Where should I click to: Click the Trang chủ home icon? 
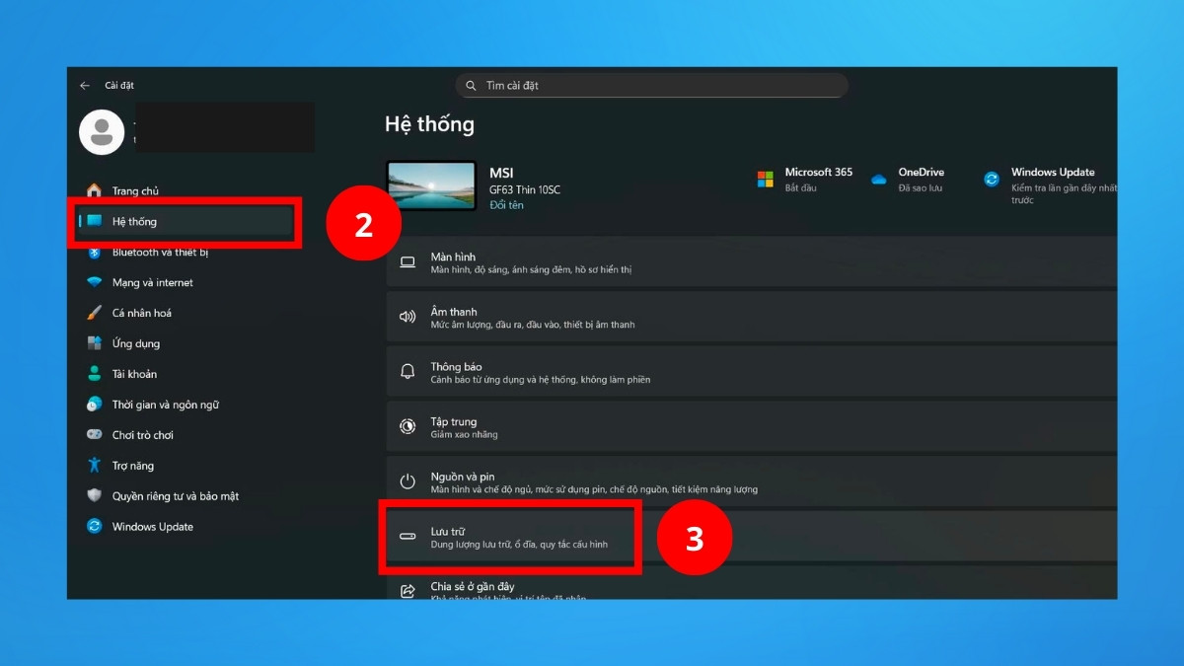pyautogui.click(x=94, y=190)
